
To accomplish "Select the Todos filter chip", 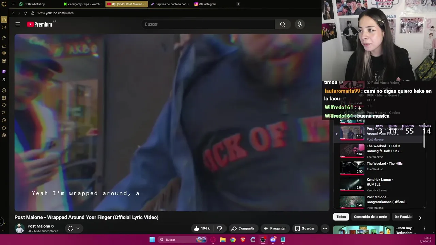I will [341, 217].
